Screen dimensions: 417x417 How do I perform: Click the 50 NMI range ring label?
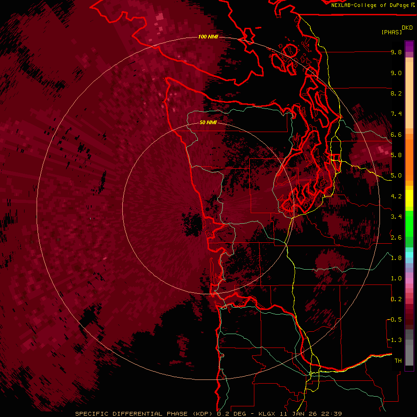(x=208, y=123)
